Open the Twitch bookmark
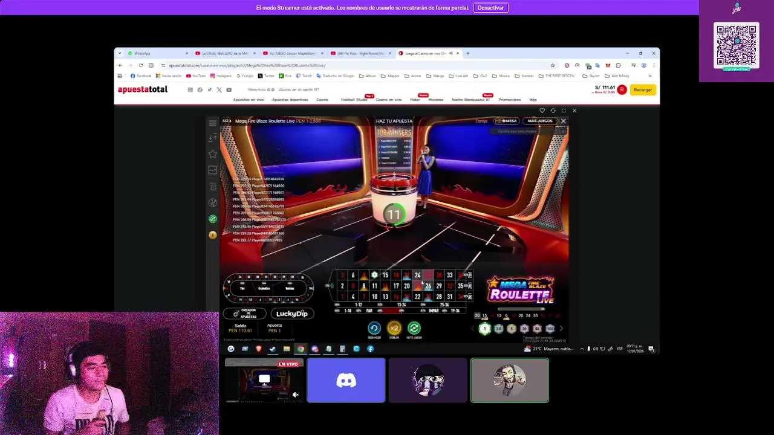The image size is (774, 435). [304, 76]
